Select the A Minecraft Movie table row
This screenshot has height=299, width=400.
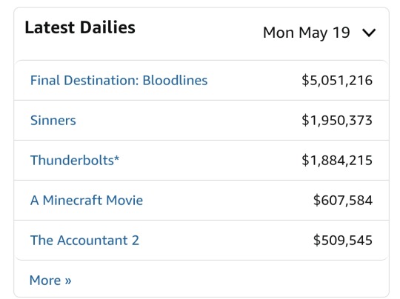201,201
